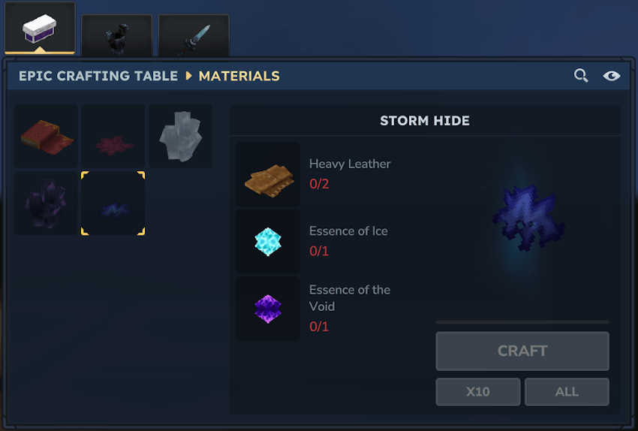638x431 pixels.
Task: Click the CRAFT button
Action: [x=522, y=351]
